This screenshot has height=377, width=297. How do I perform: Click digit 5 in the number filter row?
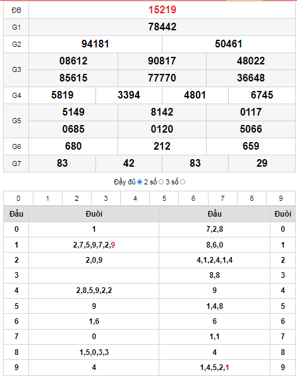coord(164,198)
